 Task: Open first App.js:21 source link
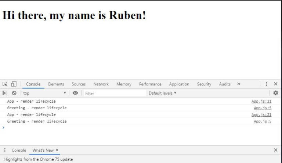click(261, 101)
